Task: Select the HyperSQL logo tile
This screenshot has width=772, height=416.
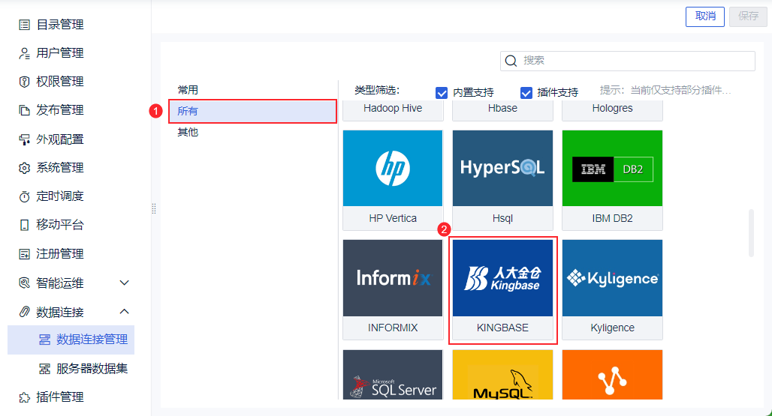Action: (x=502, y=168)
